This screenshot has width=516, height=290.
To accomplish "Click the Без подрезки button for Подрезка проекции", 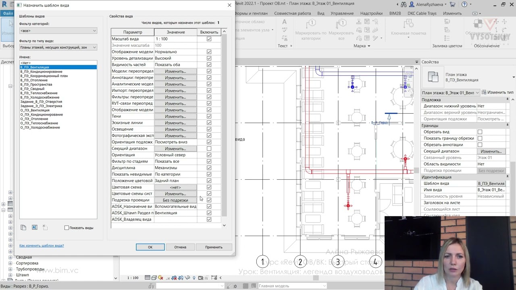I will click(175, 200).
